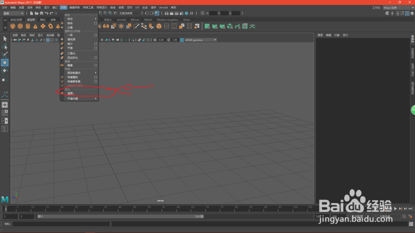The image size is (415, 233).
Task: Click the New Scene icon
Action: pyautogui.click(x=32, y=13)
